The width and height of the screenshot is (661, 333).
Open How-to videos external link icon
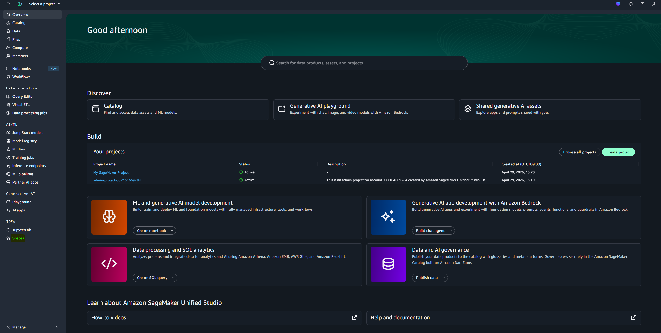(x=355, y=318)
